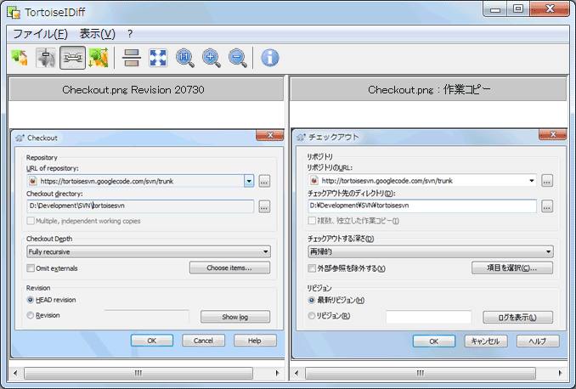Zoom out using the minus magnifier
The height and width of the screenshot is (389, 576).
point(238,58)
